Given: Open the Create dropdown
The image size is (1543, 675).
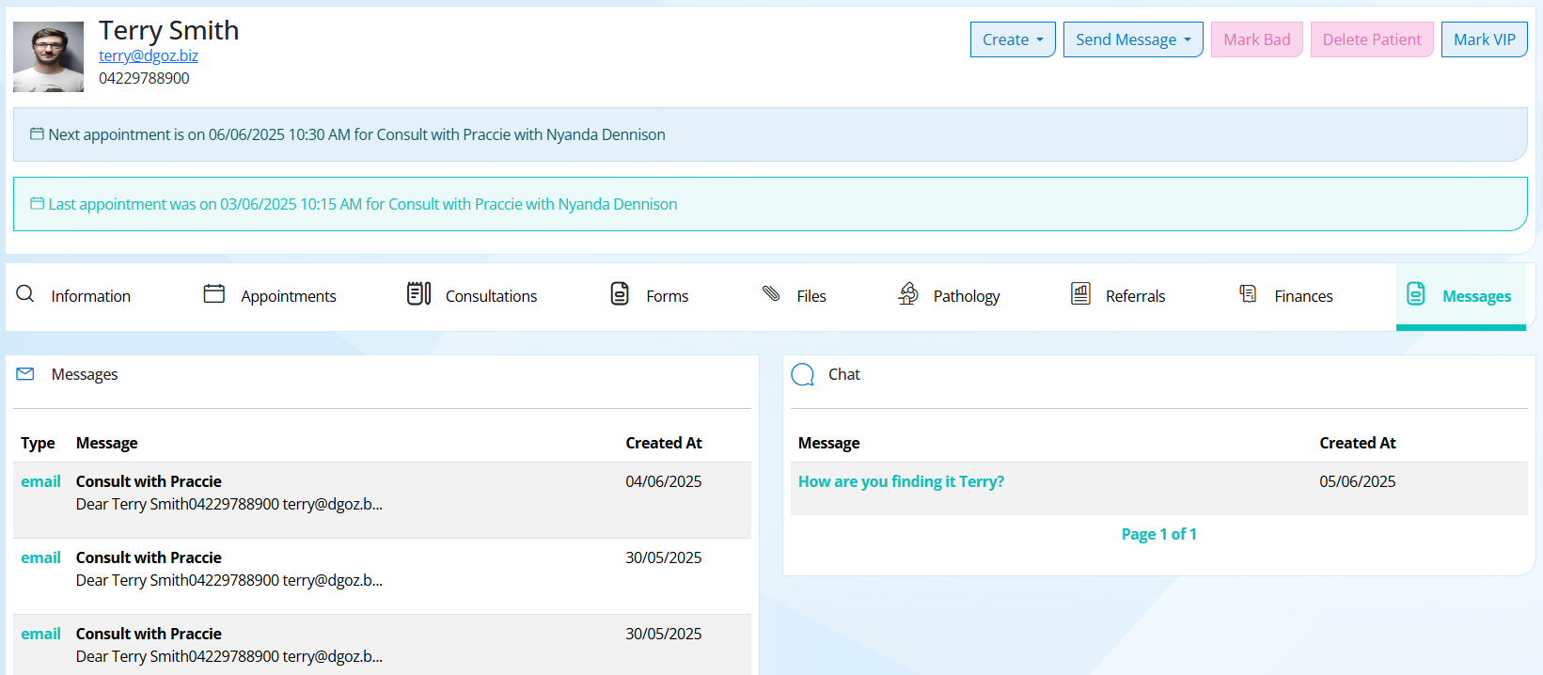Looking at the screenshot, I should [1013, 39].
